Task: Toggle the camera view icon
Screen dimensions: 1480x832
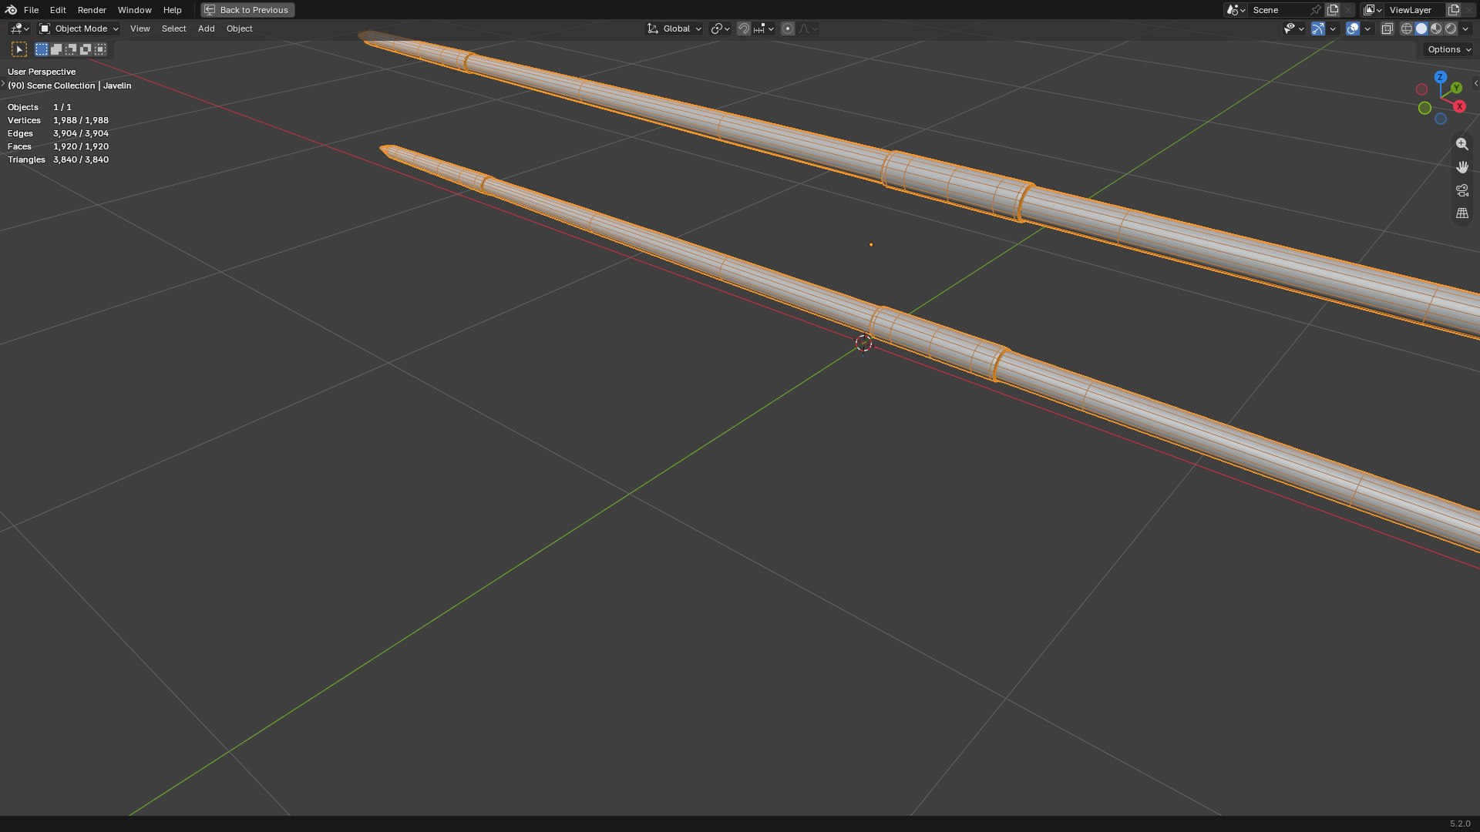Action: click(1462, 190)
